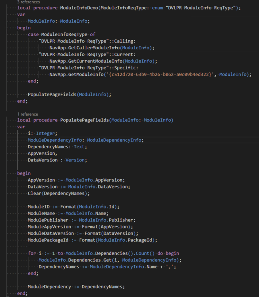Place cursor on ModulePublisher assignment
Viewport: 259px width, 297px height.
pos(82,220)
